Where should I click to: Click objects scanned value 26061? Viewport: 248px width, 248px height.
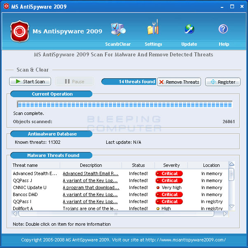[x=229, y=122]
